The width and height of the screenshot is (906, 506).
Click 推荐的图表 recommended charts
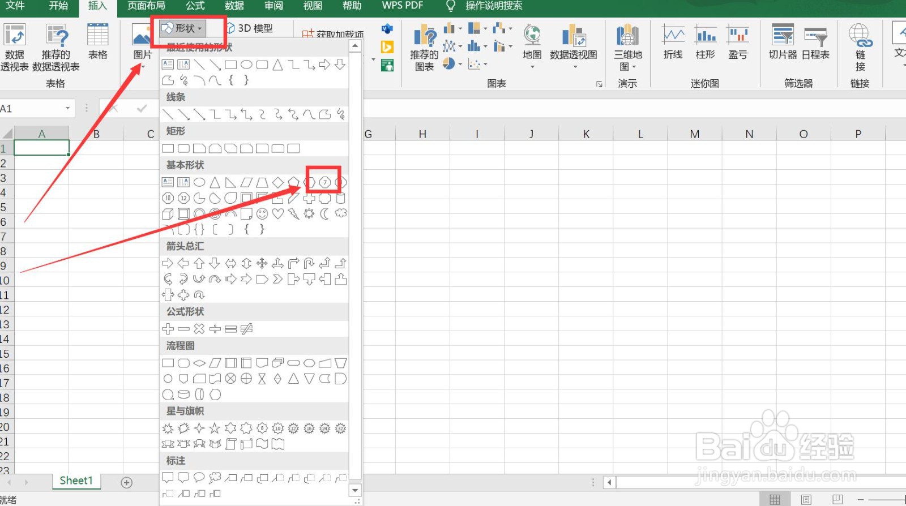click(424, 48)
